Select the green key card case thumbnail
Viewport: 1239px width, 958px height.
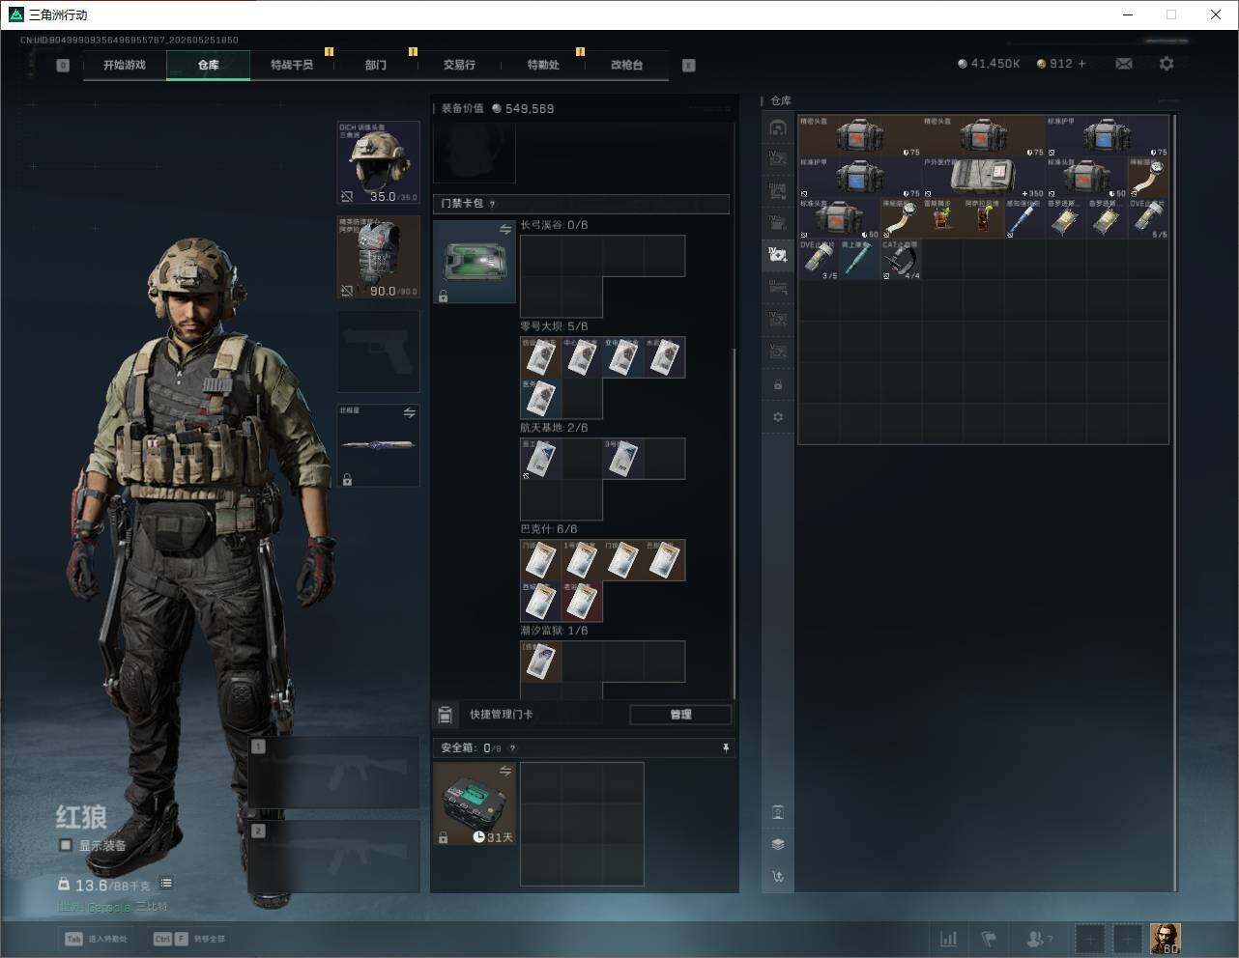click(x=475, y=262)
